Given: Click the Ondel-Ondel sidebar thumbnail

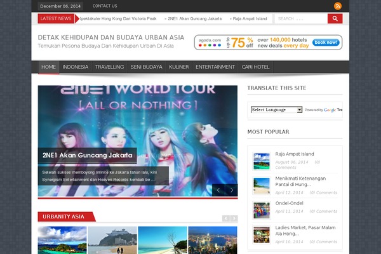Looking at the screenshot, I should coord(262,210).
